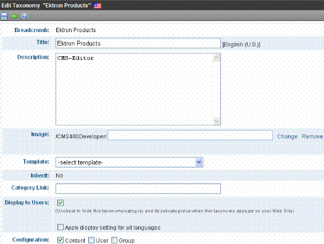This screenshot has height=244, width=324.
Task: Click the blue Save disk icon
Action: (x=4, y=16)
